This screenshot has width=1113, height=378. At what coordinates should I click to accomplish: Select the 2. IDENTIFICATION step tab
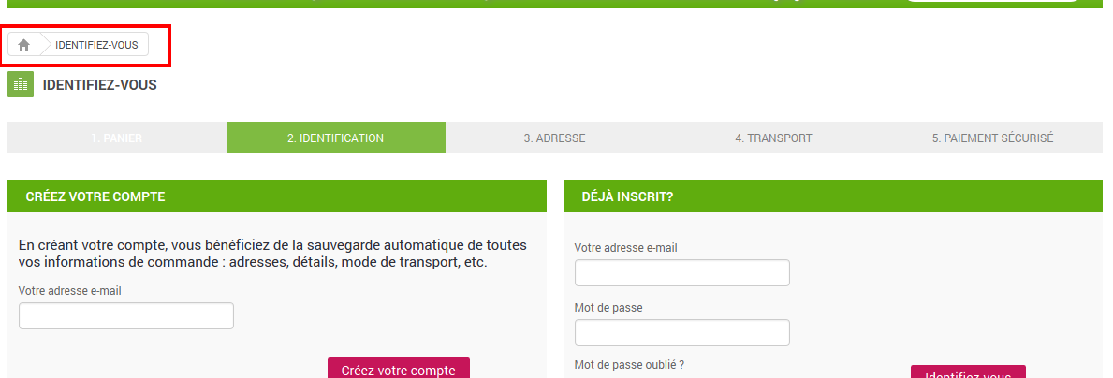coord(336,138)
